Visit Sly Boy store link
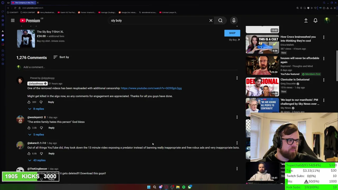338x190 pixels. [234, 40]
